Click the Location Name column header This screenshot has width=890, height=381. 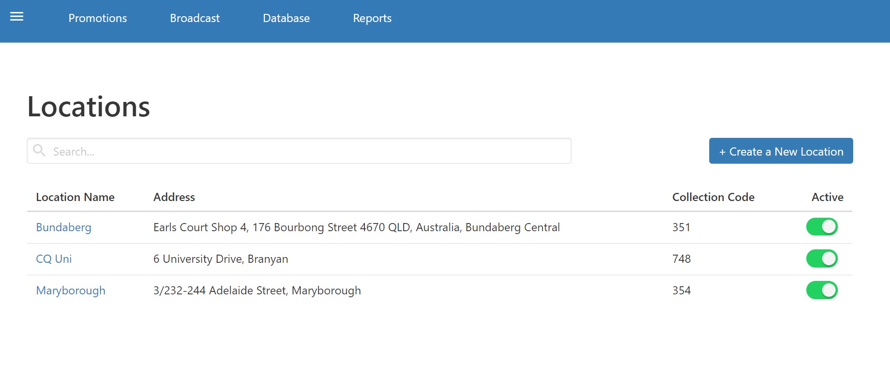tap(75, 197)
